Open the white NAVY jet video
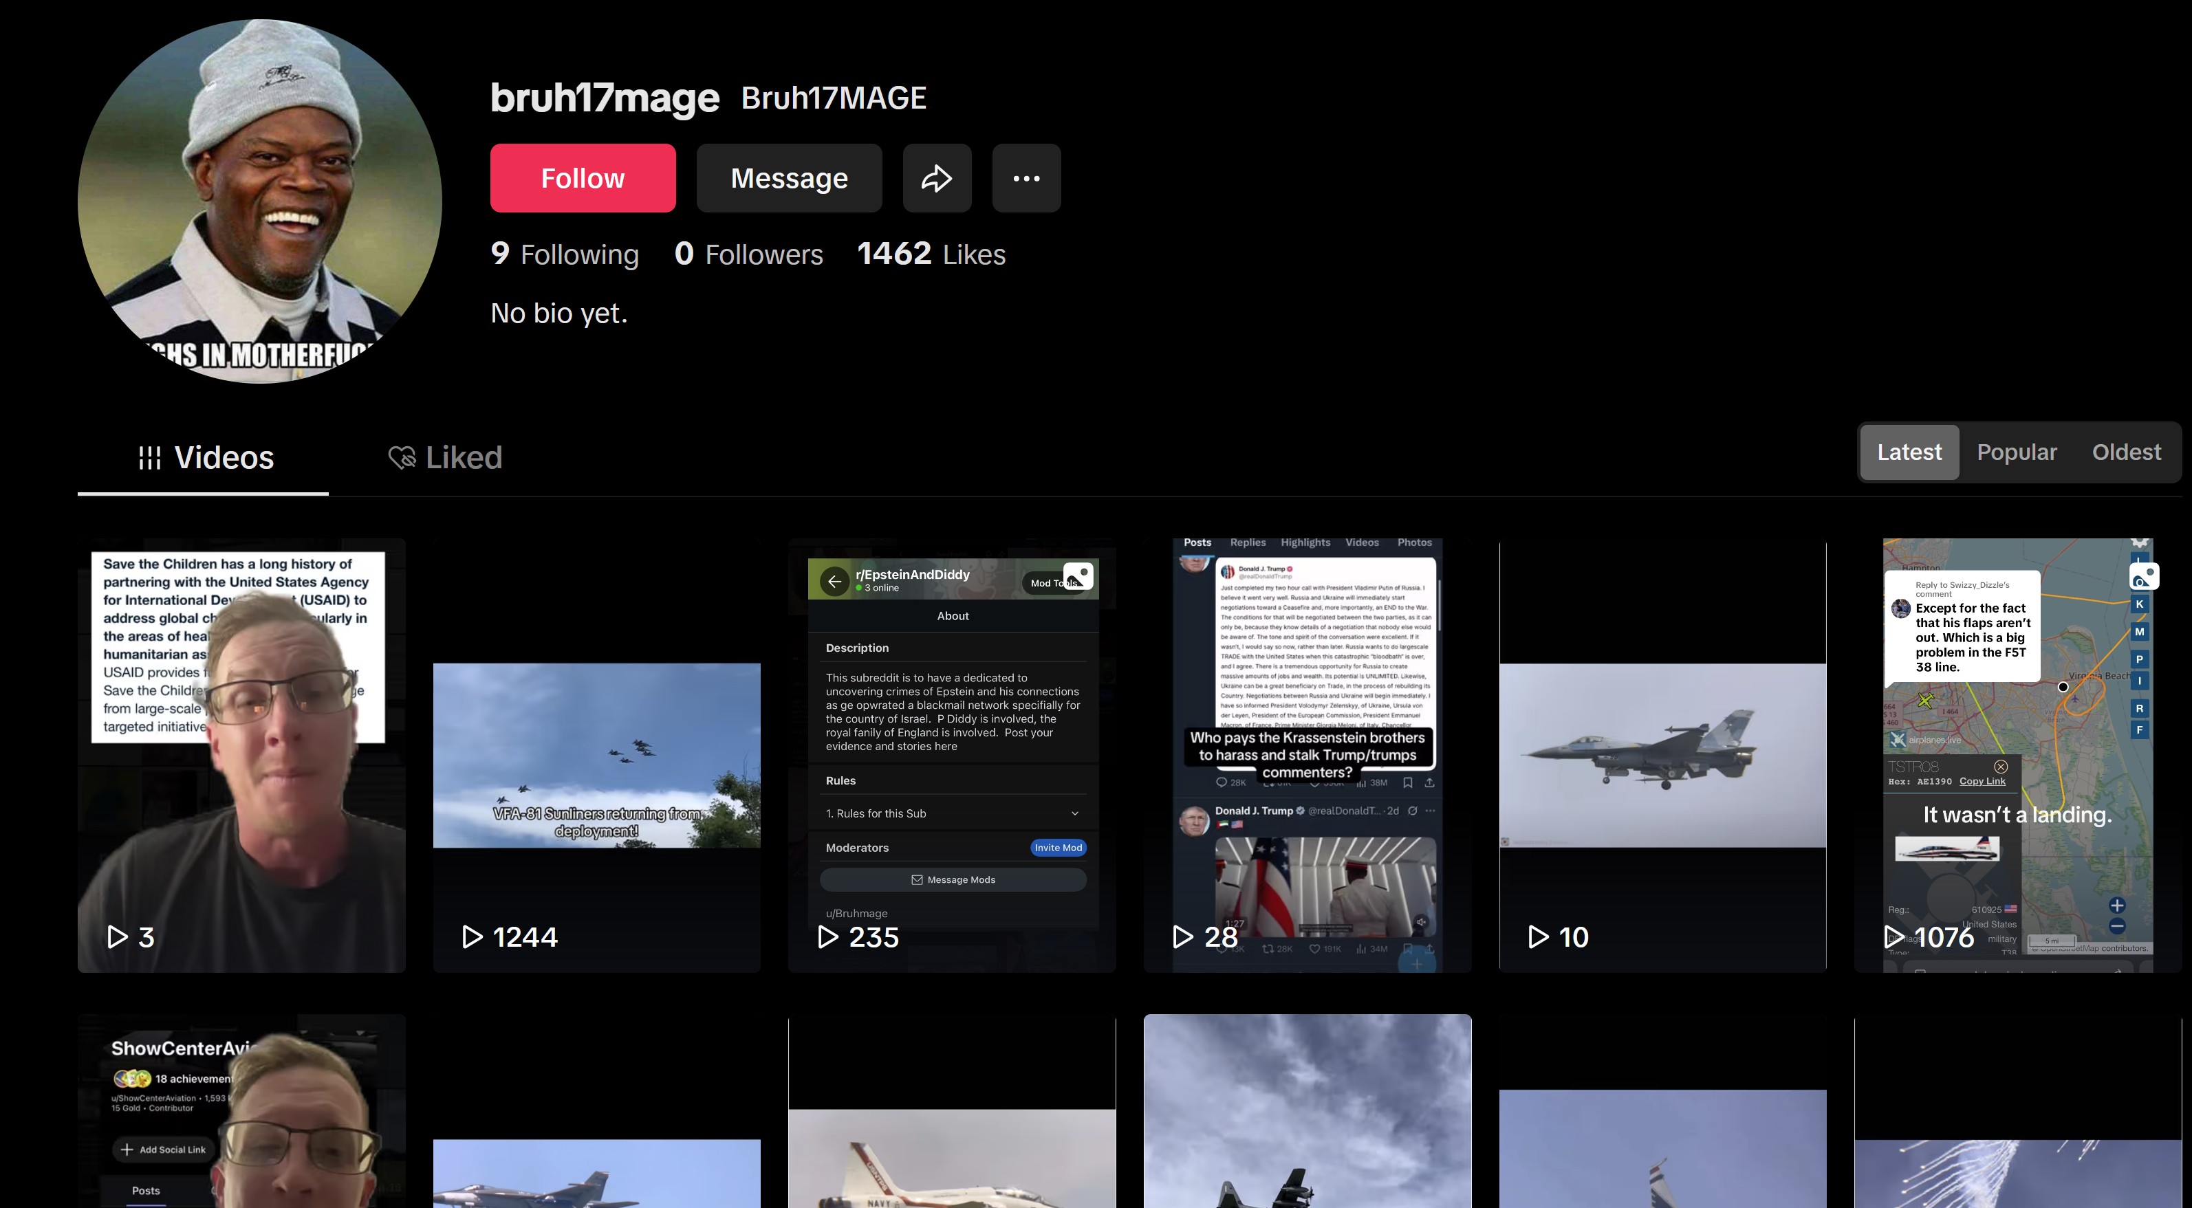This screenshot has height=1208, width=2192. 952,1111
